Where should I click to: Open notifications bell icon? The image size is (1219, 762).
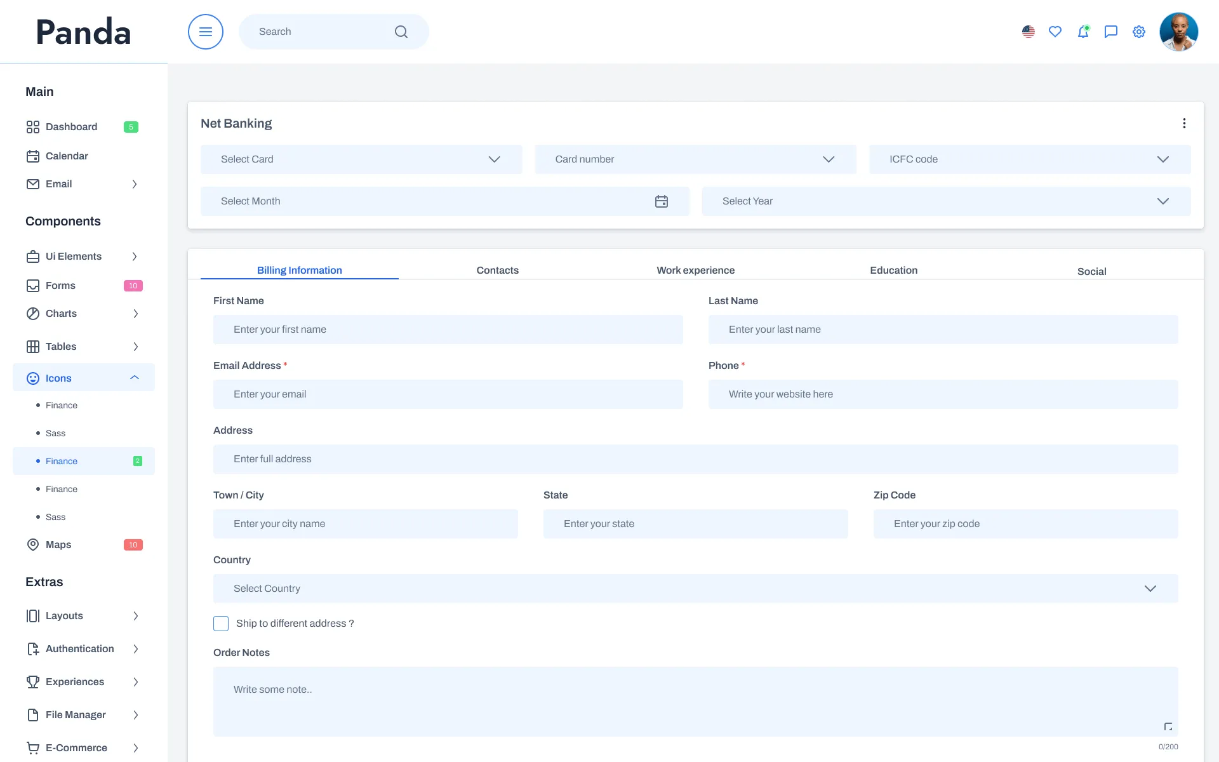click(1083, 32)
